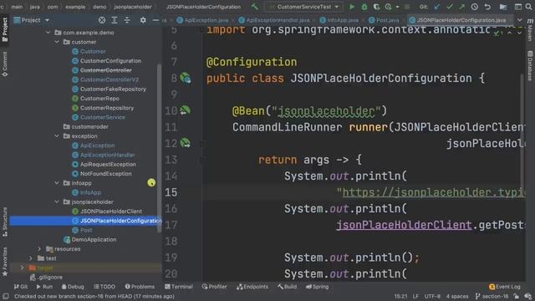The width and height of the screenshot is (535, 301).
Task: Expand the target folder
Action: (23, 268)
